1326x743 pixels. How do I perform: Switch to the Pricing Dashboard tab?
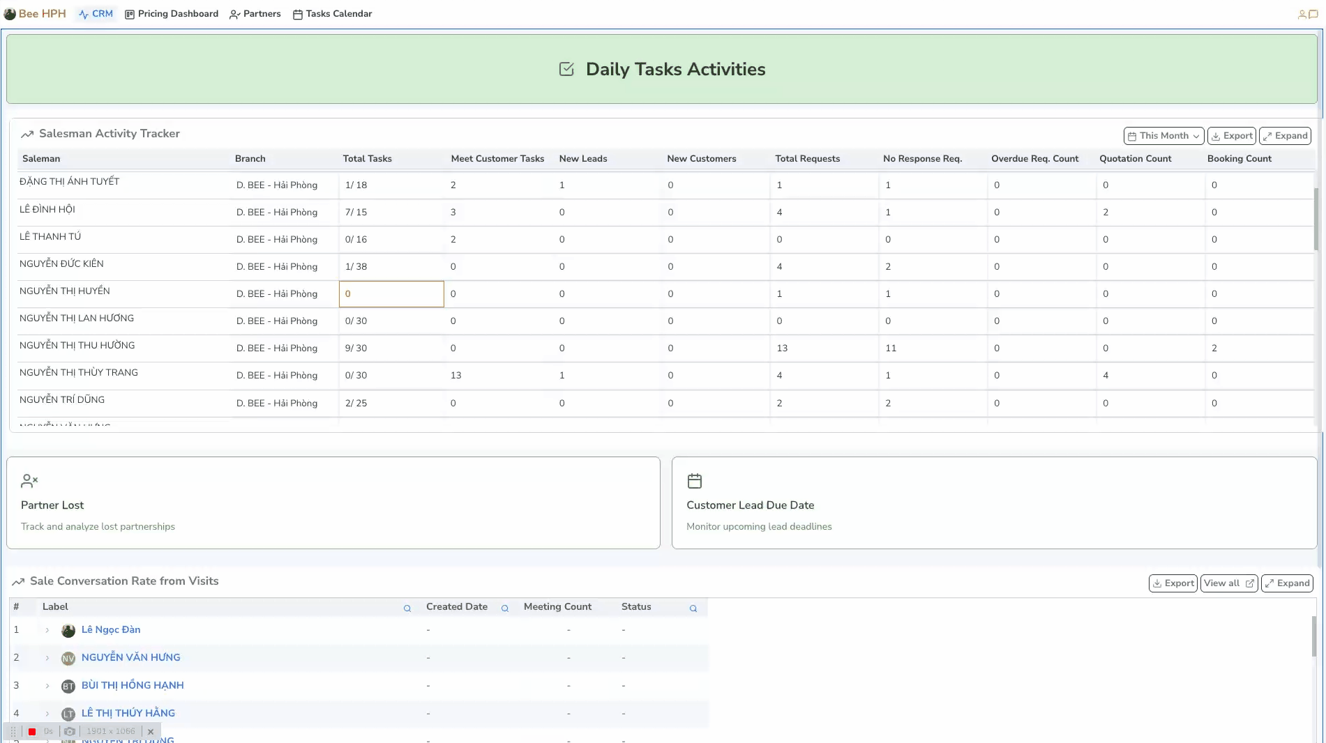pos(171,13)
